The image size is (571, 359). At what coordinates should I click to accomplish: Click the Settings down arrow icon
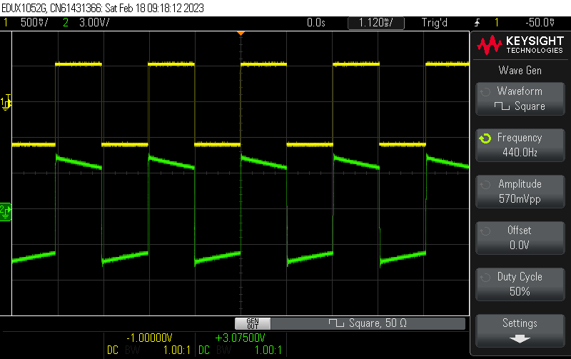pos(520,339)
